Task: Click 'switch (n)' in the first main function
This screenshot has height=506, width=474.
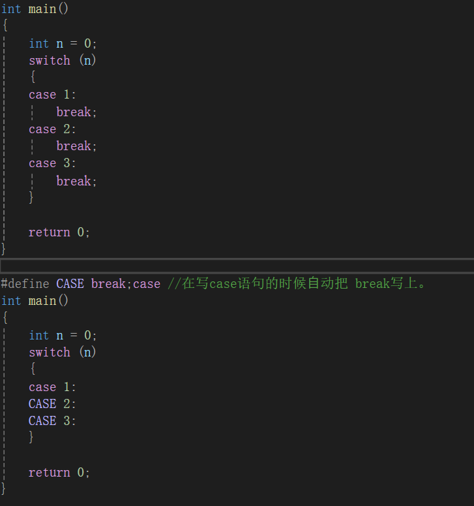Action: click(x=62, y=60)
